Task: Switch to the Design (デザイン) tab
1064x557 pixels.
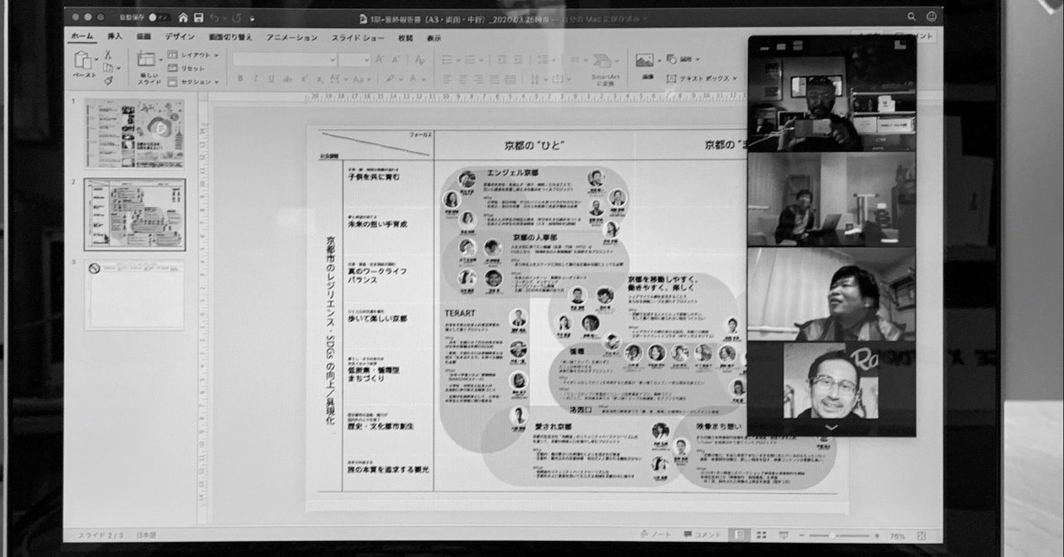Action: point(180,37)
